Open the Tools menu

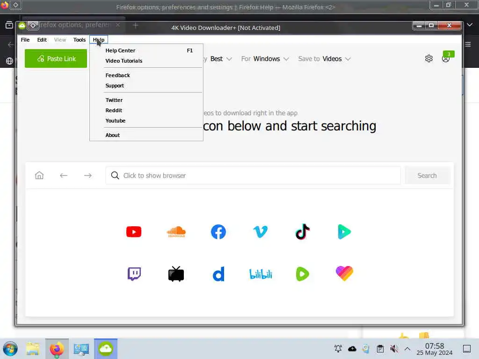click(x=80, y=40)
